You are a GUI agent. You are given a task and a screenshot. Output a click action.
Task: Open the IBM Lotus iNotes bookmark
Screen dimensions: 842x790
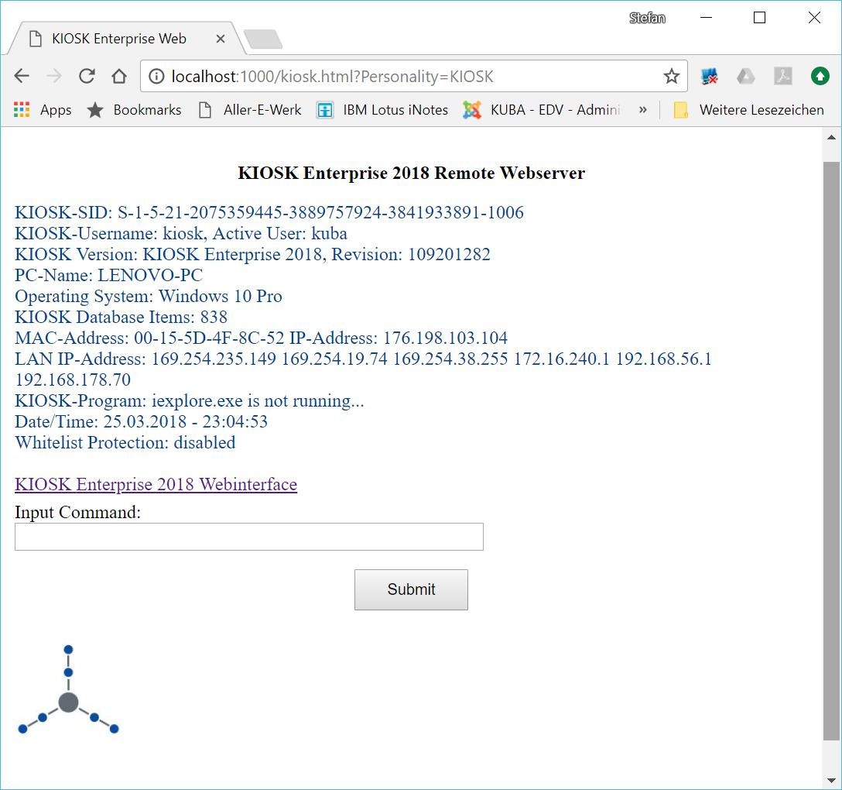pyautogui.click(x=382, y=110)
